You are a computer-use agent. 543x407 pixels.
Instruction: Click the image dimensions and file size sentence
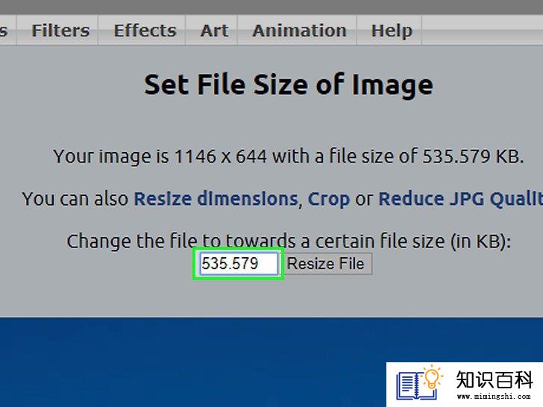(x=289, y=157)
